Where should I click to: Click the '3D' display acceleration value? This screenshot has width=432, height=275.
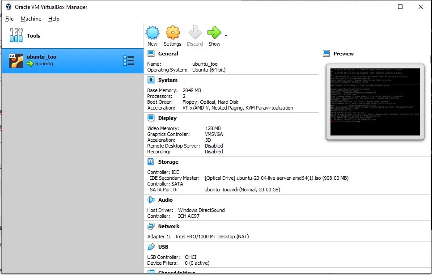208,140
